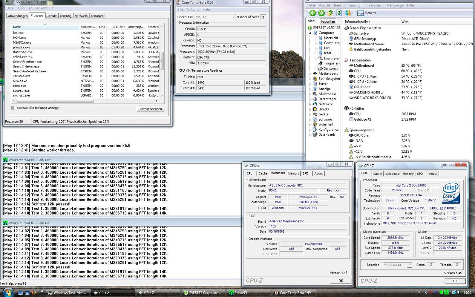Open Select CPU dropdown in Core Temp

pos(215,17)
